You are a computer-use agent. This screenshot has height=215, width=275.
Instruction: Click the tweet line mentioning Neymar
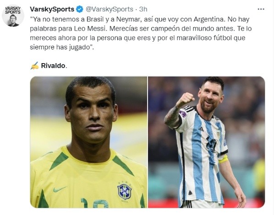(x=140, y=19)
